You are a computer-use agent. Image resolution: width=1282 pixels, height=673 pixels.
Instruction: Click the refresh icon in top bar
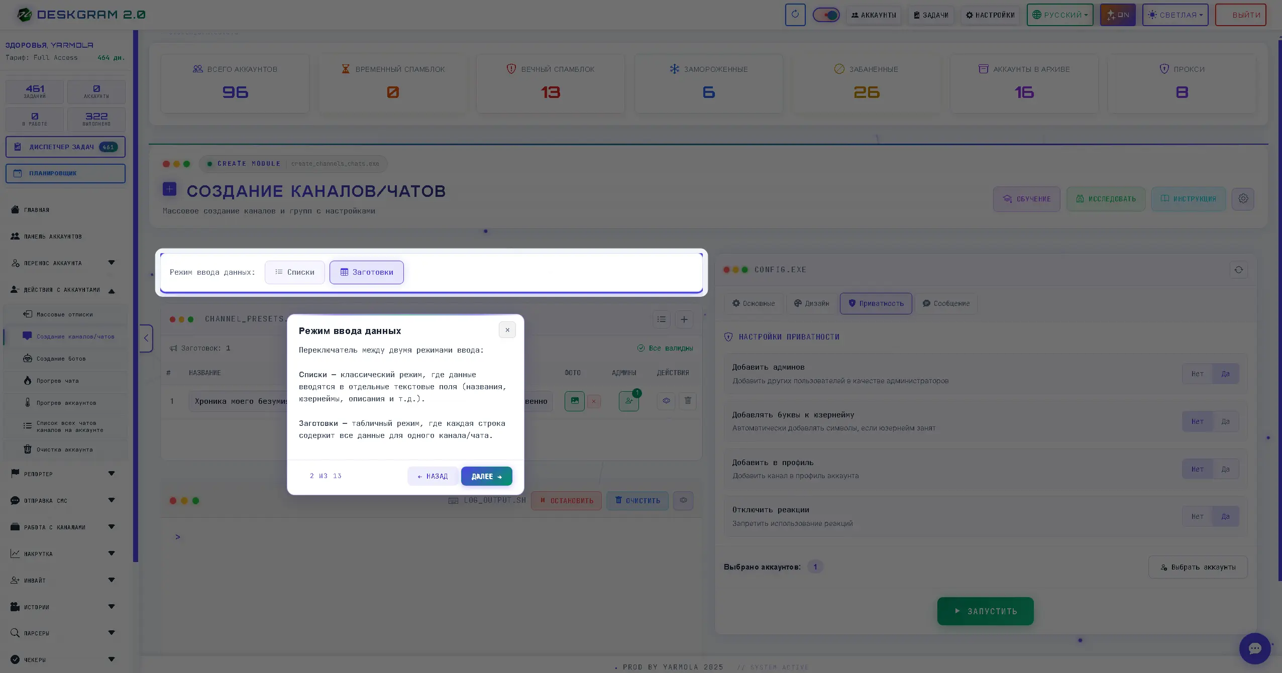[x=795, y=15]
